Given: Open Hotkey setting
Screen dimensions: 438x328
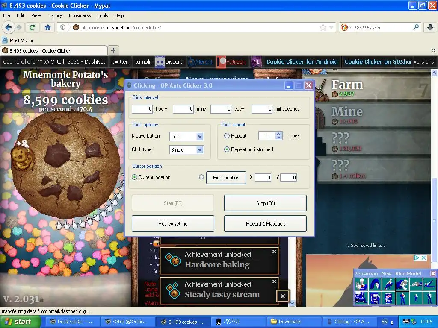Looking at the screenshot, I should [173, 223].
